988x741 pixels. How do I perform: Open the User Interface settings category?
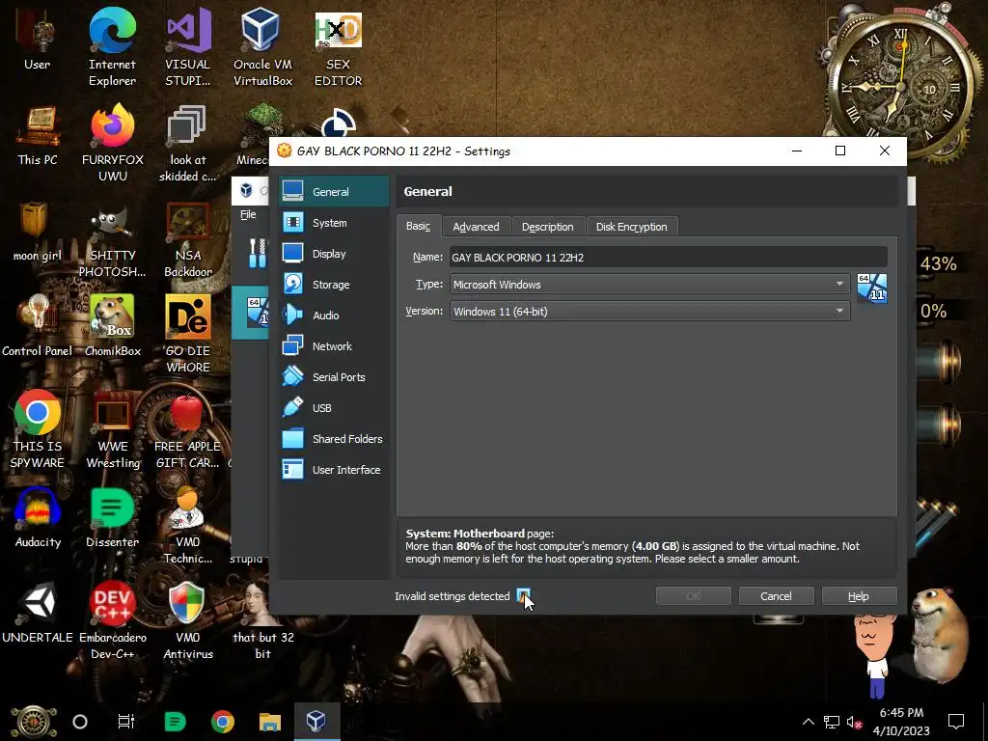(x=334, y=470)
